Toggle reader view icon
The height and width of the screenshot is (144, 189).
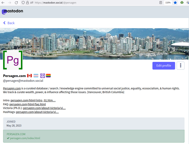click(160, 2)
